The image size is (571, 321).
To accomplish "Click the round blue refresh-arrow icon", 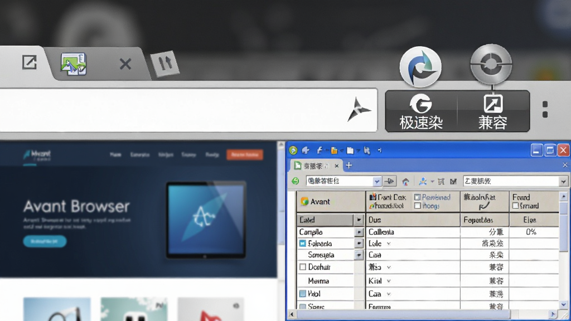I will pyautogui.click(x=420, y=67).
